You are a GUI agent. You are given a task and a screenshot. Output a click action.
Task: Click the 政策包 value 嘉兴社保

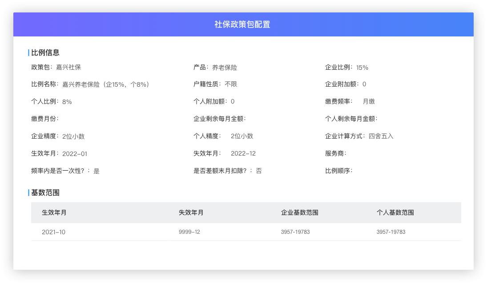pyautogui.click(x=68, y=68)
